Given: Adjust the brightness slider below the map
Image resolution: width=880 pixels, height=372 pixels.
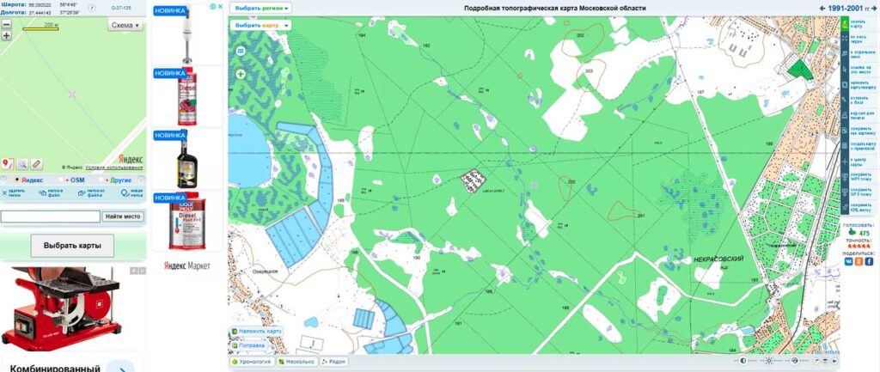Looking at the screenshot, I should [769, 361].
